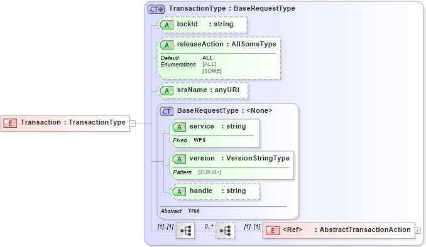Click the 'Pattern' property label
The width and height of the screenshot is (426, 247).
coord(182,172)
